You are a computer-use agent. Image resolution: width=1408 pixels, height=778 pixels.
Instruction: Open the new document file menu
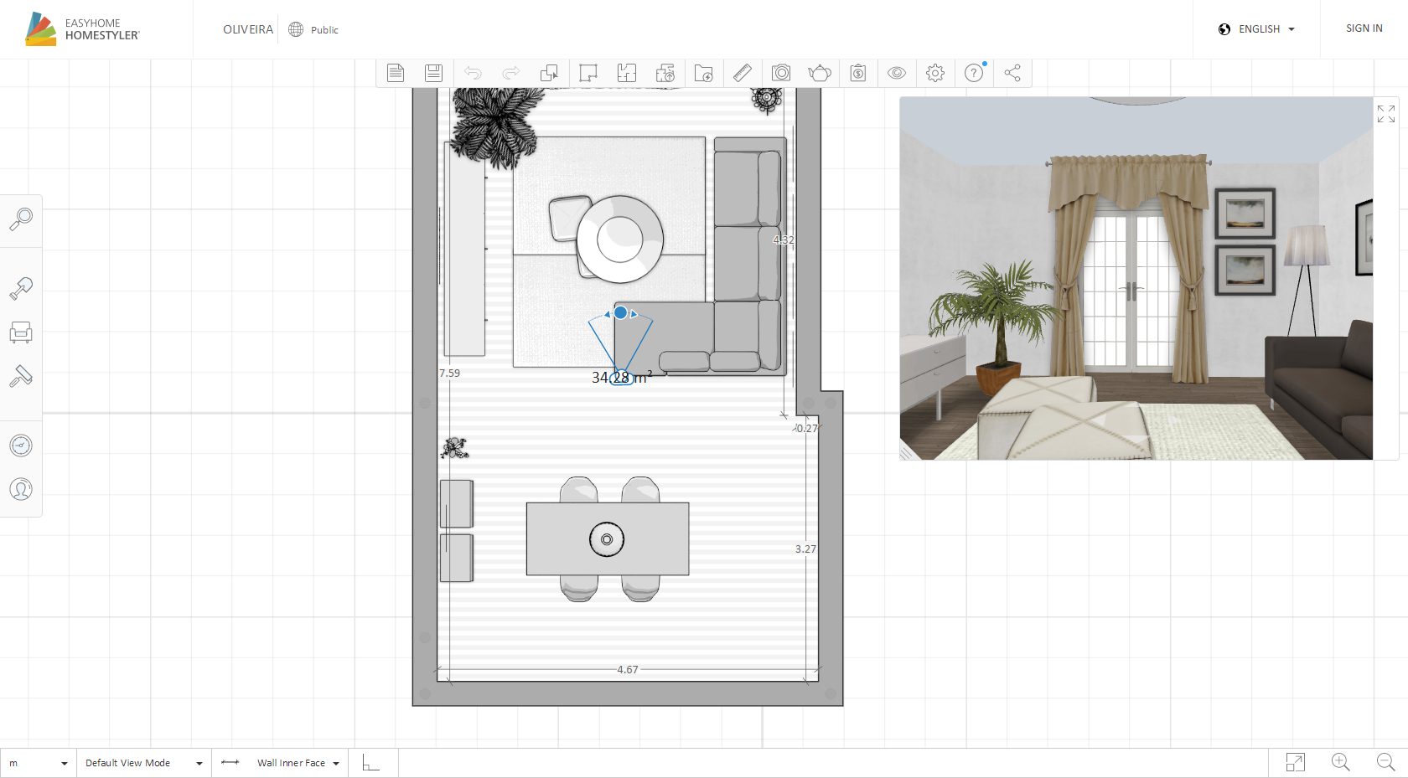coord(396,73)
